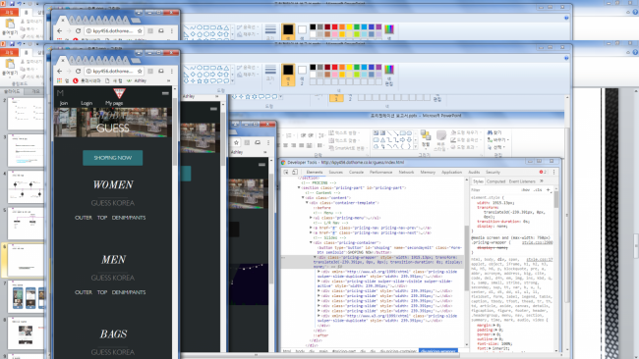Show more Styles pane tabs via chevron
The height and width of the screenshot is (359, 639).
coord(542,181)
